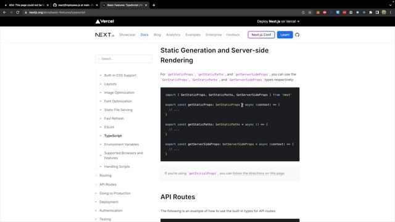Open the Showcase nav item
The height and width of the screenshot is (222, 395).
[x=127, y=35]
